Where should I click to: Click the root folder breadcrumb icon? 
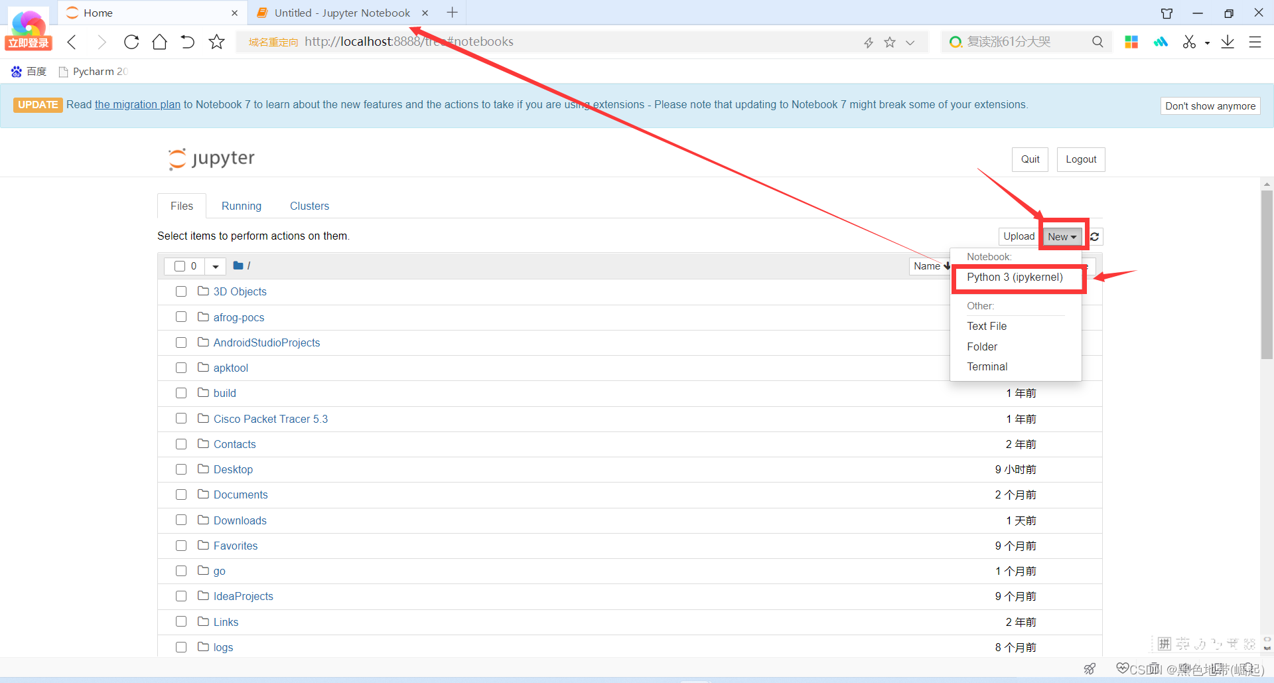[238, 266]
